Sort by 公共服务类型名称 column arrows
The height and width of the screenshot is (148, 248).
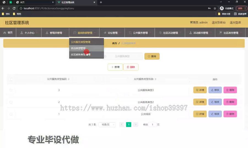tap(155, 79)
